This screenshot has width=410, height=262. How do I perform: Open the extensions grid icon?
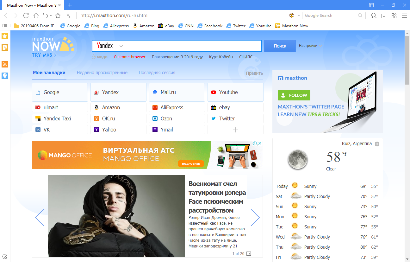(394, 16)
